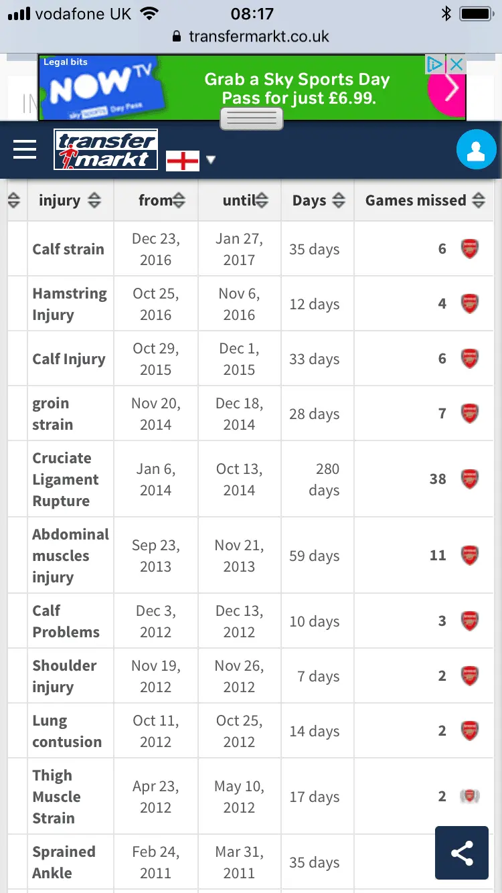
Task: Click the Arsenal crest in the Cruciate Ligament Rupture row
Action: click(470, 479)
